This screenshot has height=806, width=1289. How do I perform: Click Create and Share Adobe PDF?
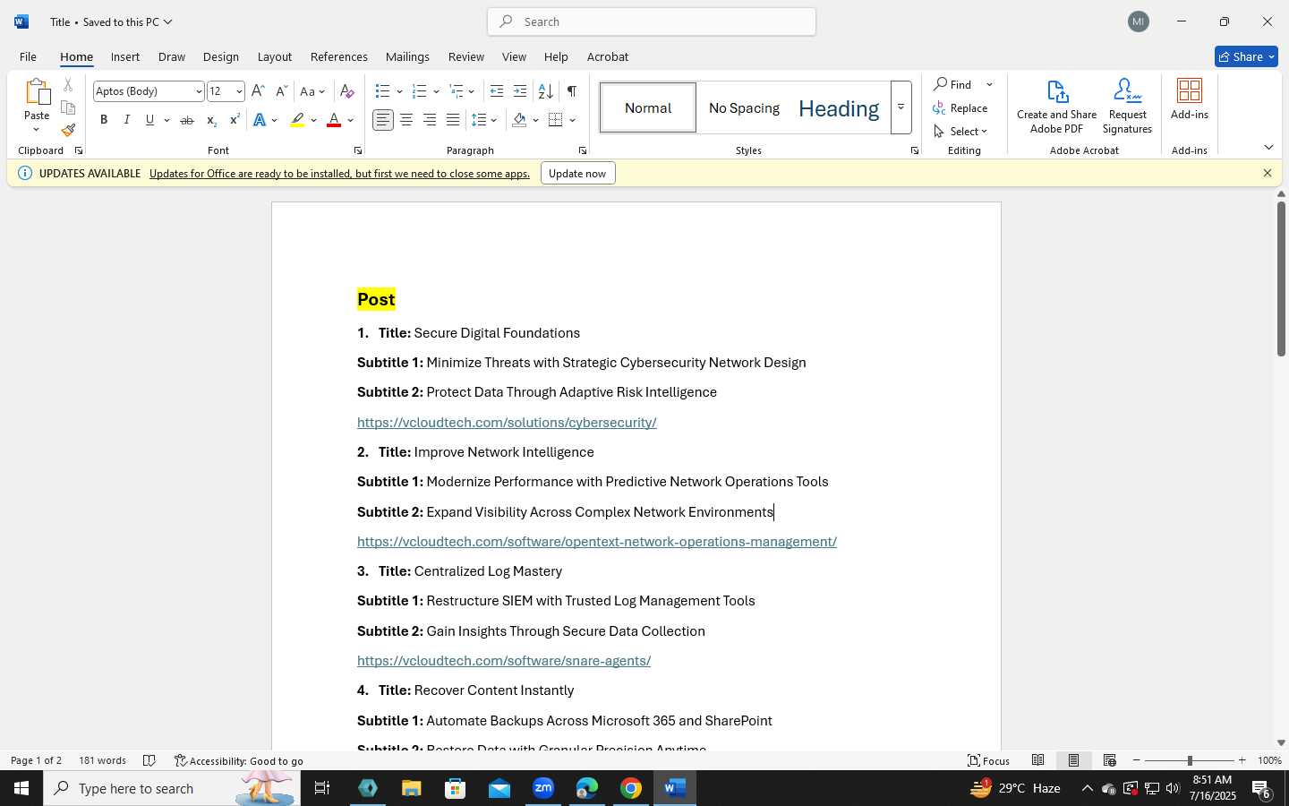pos(1056,106)
